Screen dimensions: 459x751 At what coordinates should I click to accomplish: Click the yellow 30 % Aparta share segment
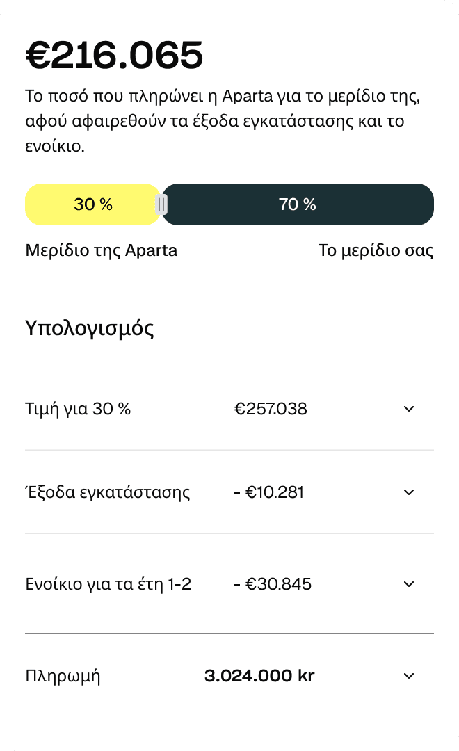(92, 204)
